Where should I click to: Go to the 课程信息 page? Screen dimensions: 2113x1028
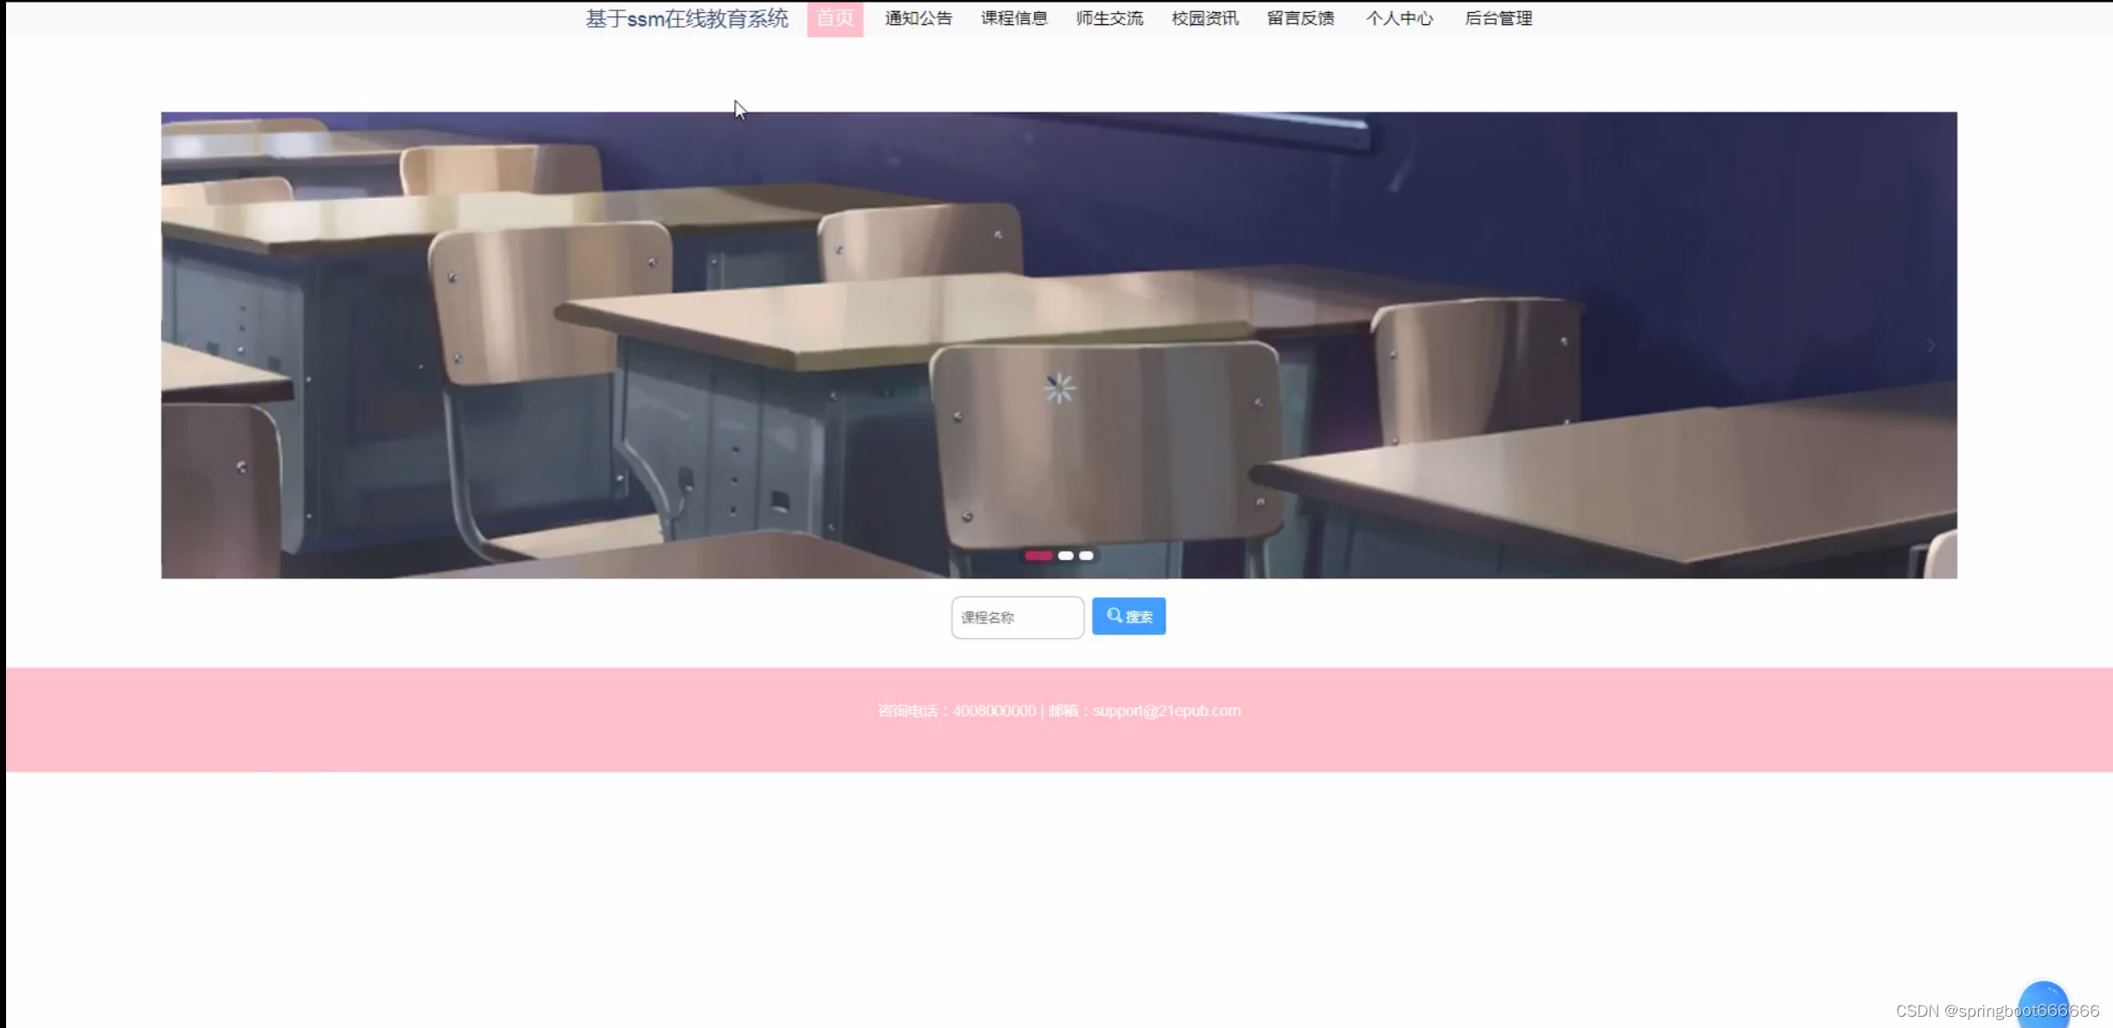(1013, 19)
